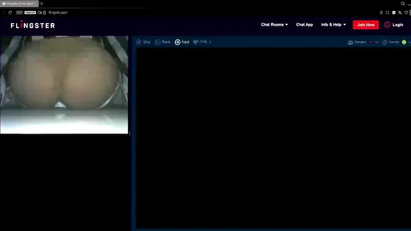
Task: Click the Stop chat icon
Action: 139,42
